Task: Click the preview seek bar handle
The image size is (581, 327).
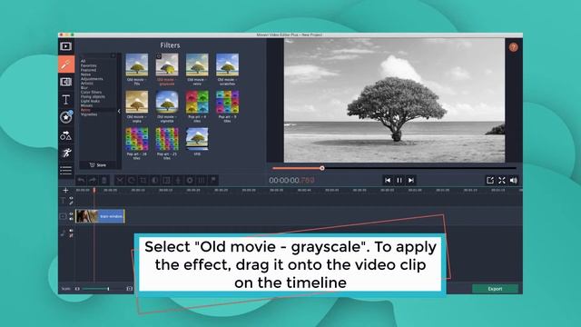Action: point(322,168)
